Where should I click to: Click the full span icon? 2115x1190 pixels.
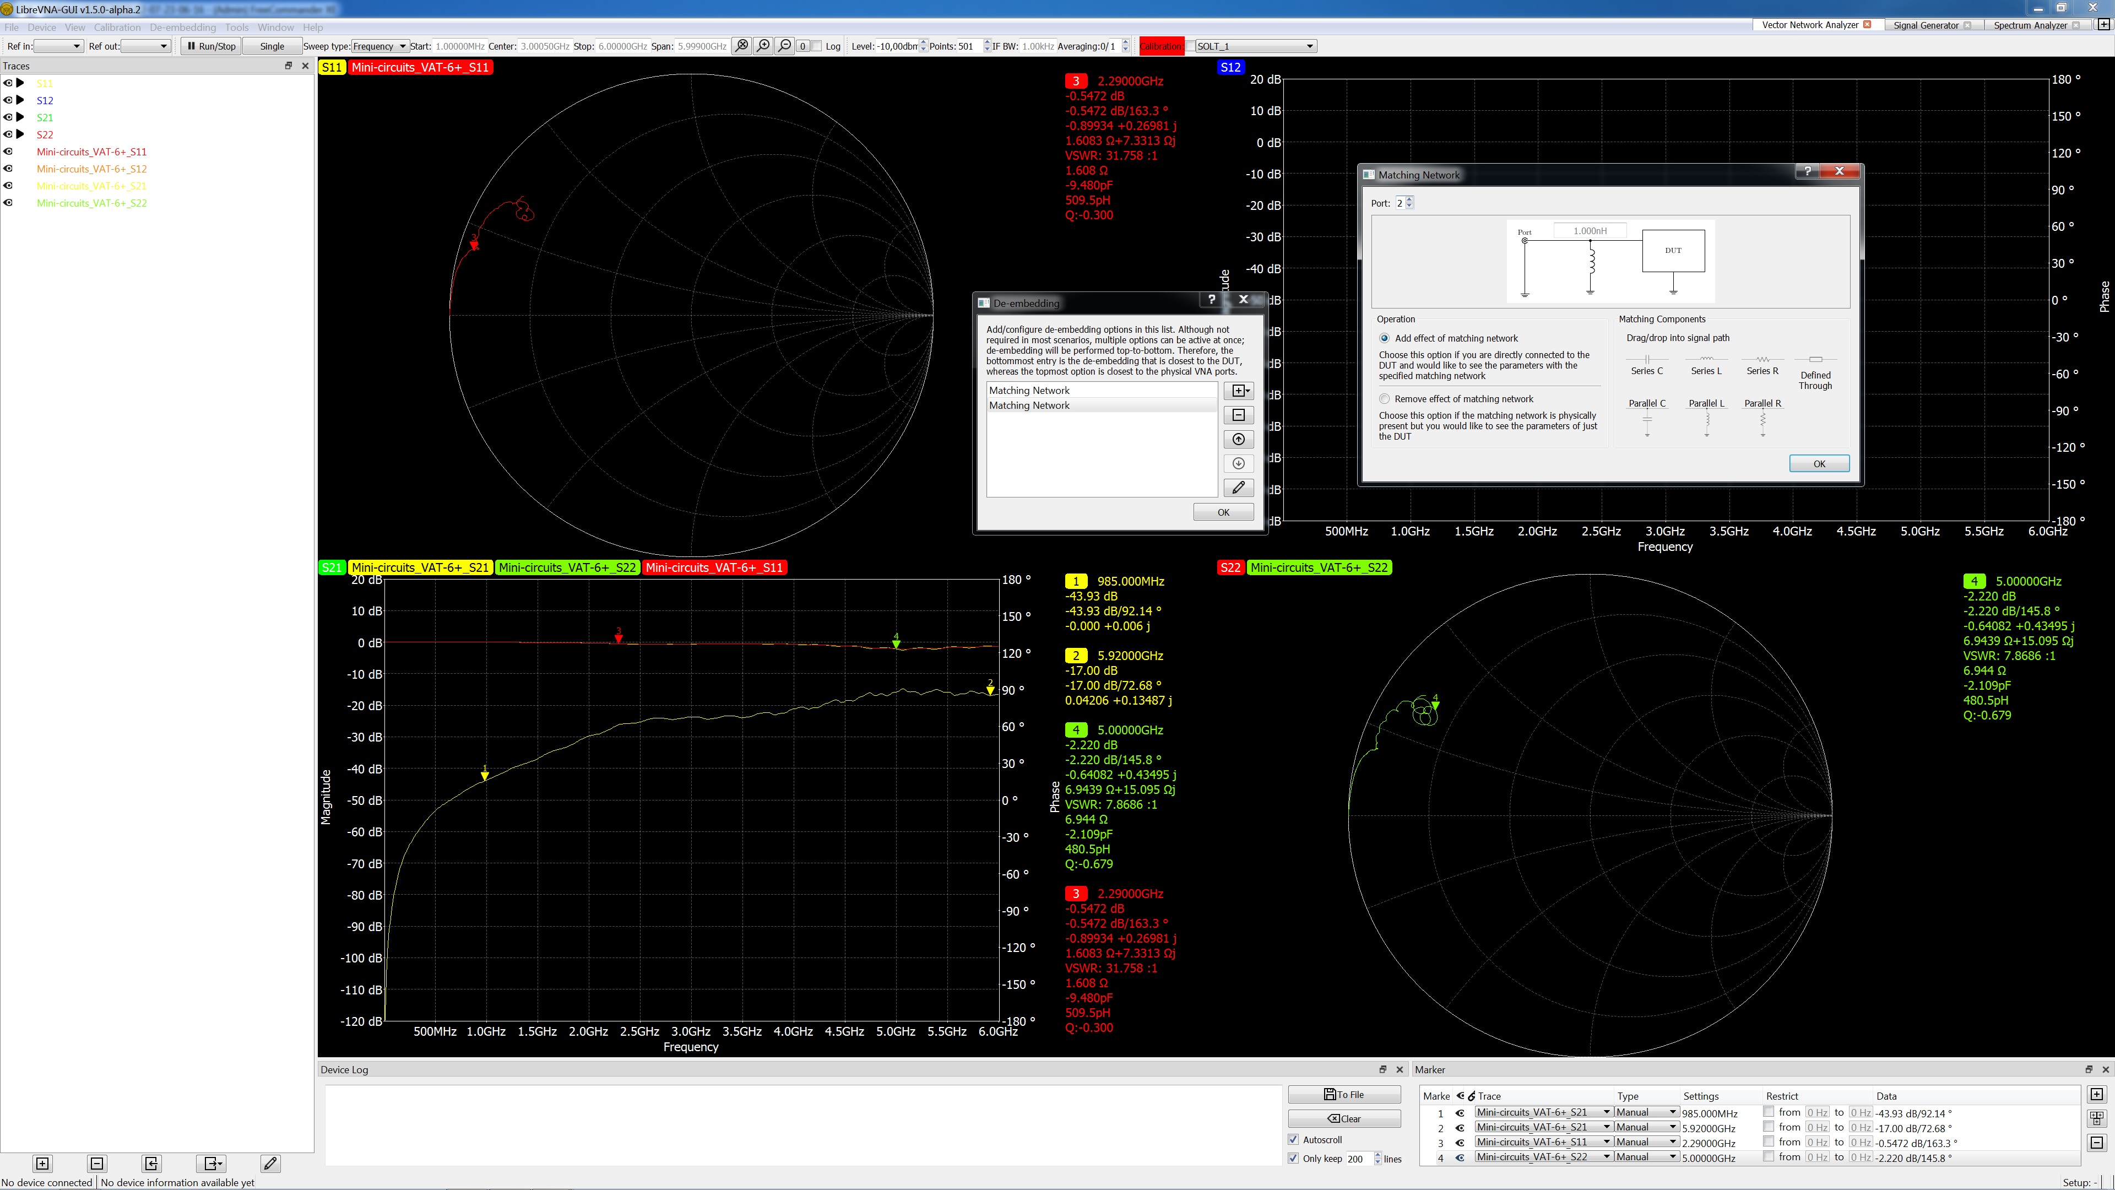pos(742,46)
